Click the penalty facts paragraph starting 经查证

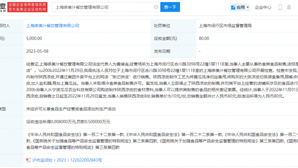[162, 80]
